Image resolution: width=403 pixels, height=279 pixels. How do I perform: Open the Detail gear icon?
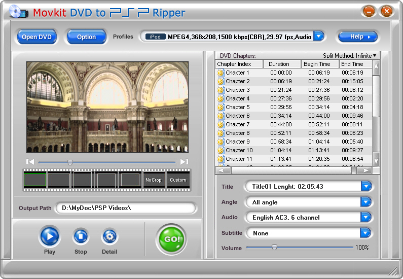click(x=109, y=236)
